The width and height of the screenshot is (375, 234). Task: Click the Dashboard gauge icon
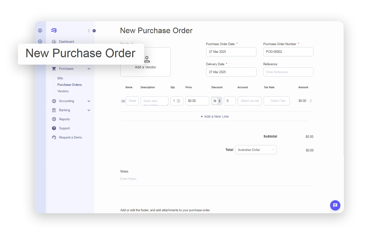54,42
